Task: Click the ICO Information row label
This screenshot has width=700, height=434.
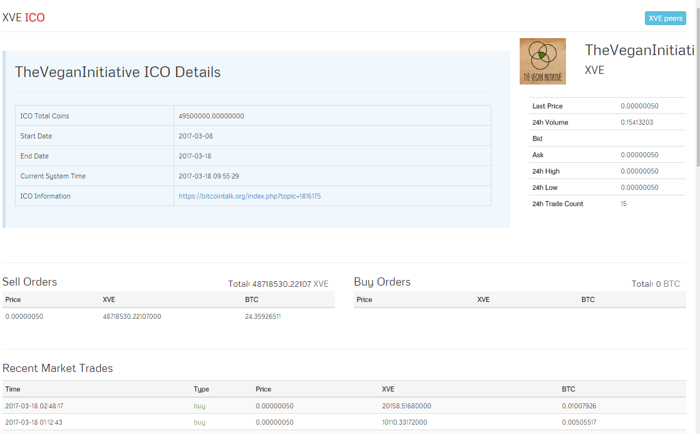Action: pyautogui.click(x=45, y=196)
